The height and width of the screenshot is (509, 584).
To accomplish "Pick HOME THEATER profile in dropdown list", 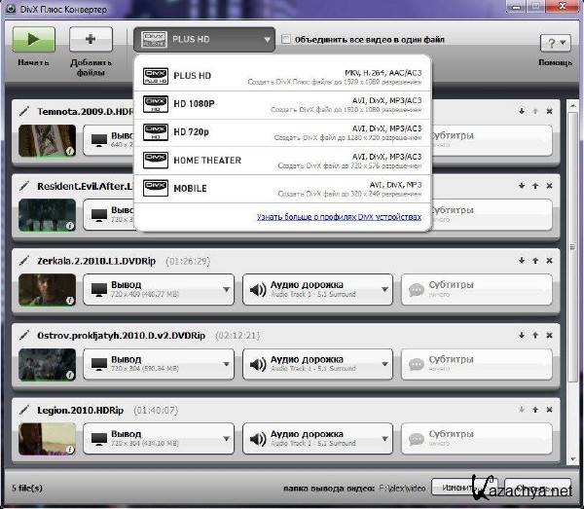I will click(282, 160).
